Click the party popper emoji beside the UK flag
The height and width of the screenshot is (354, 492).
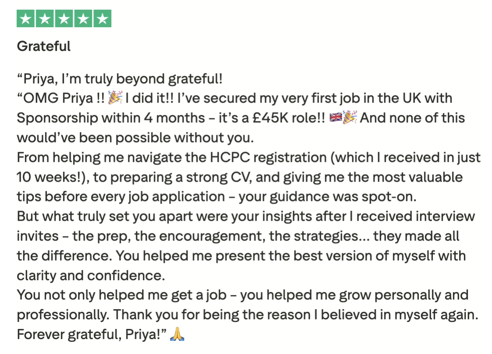(x=350, y=118)
